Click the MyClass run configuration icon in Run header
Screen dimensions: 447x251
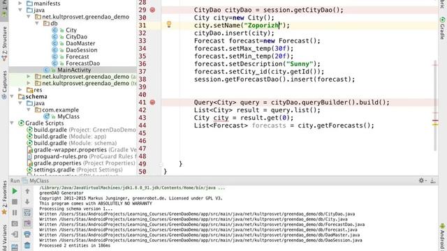coord(25,181)
